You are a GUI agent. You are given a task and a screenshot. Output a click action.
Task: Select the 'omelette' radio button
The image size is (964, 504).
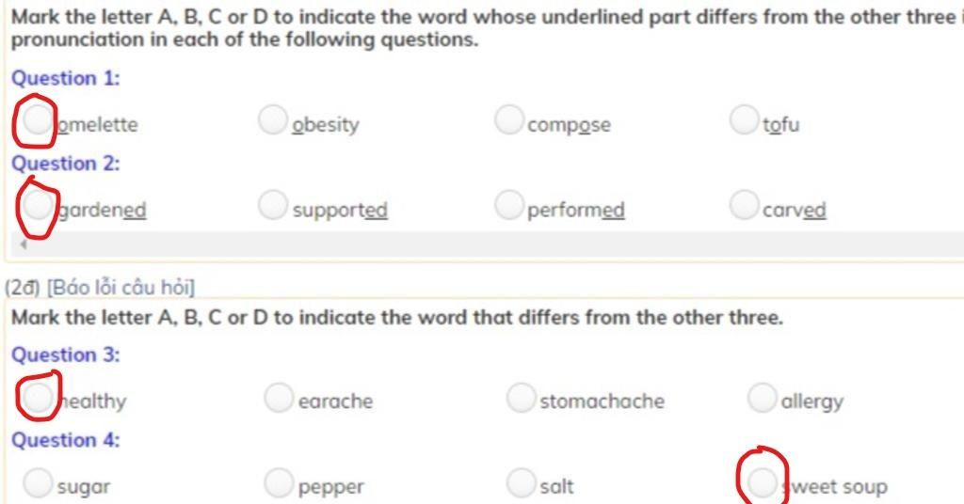tap(37, 119)
